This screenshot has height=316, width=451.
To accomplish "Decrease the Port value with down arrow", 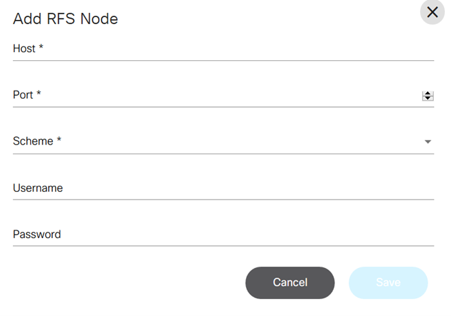I will click(428, 99).
